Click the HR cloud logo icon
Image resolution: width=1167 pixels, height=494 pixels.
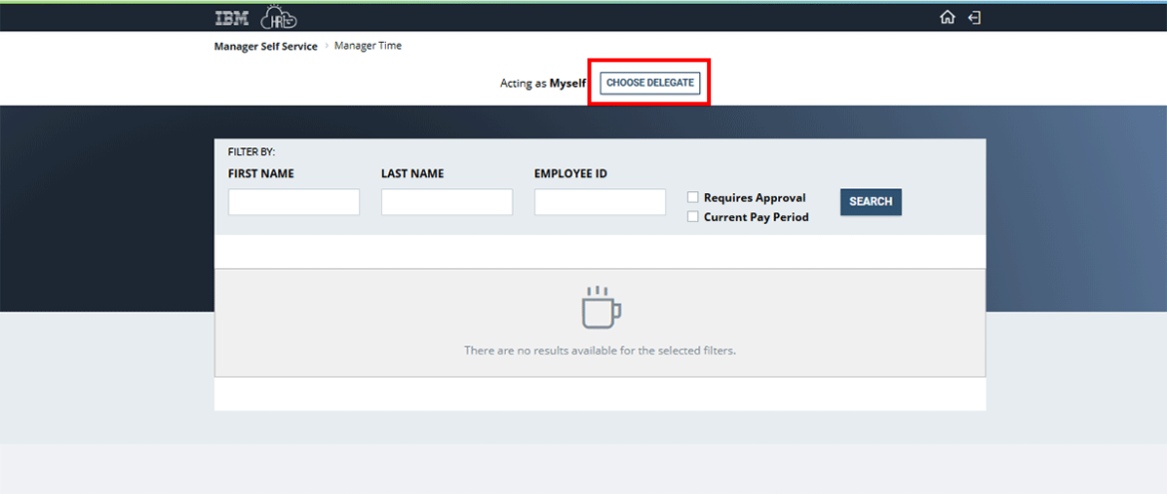(278, 18)
